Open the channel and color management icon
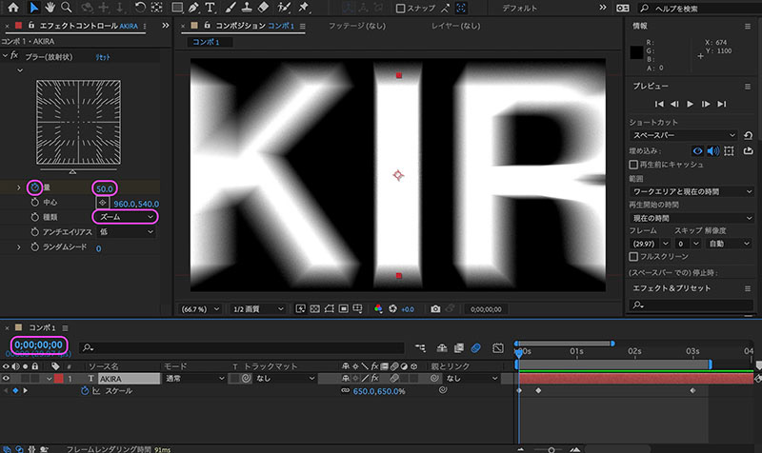Viewport: 762px width, 453px height. coord(378,308)
